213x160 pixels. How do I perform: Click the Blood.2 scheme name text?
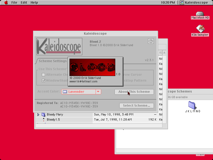[95, 42]
